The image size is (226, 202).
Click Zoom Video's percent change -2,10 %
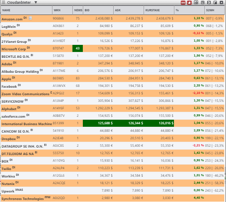(x=198, y=93)
